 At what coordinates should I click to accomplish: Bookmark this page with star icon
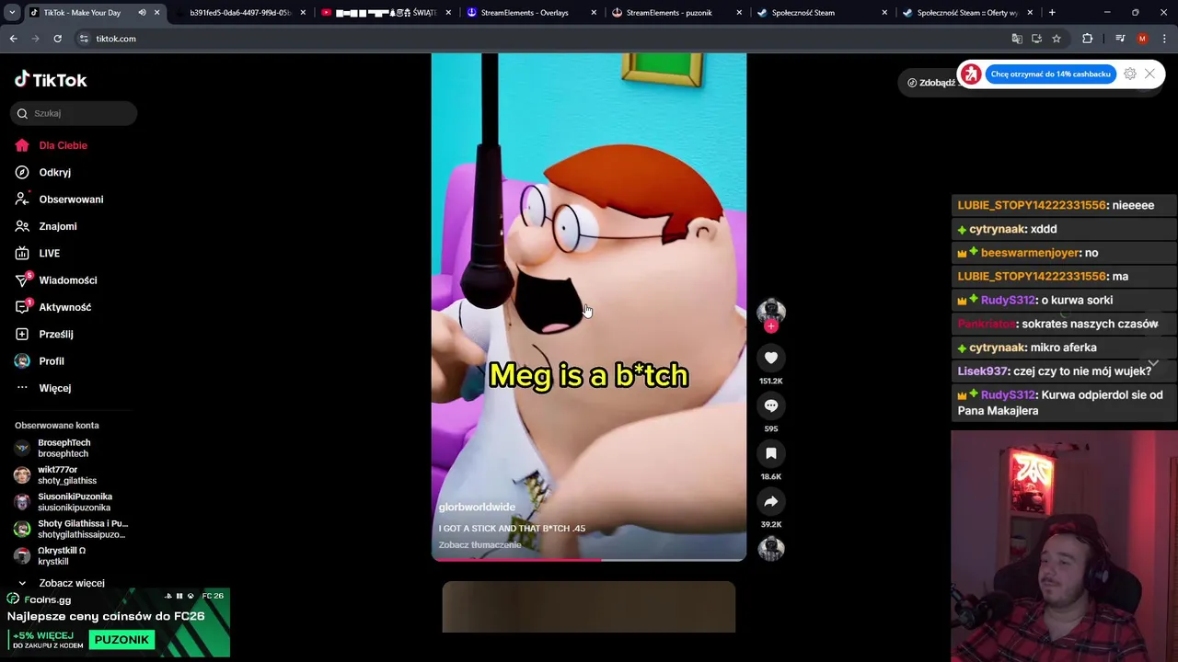(1057, 39)
